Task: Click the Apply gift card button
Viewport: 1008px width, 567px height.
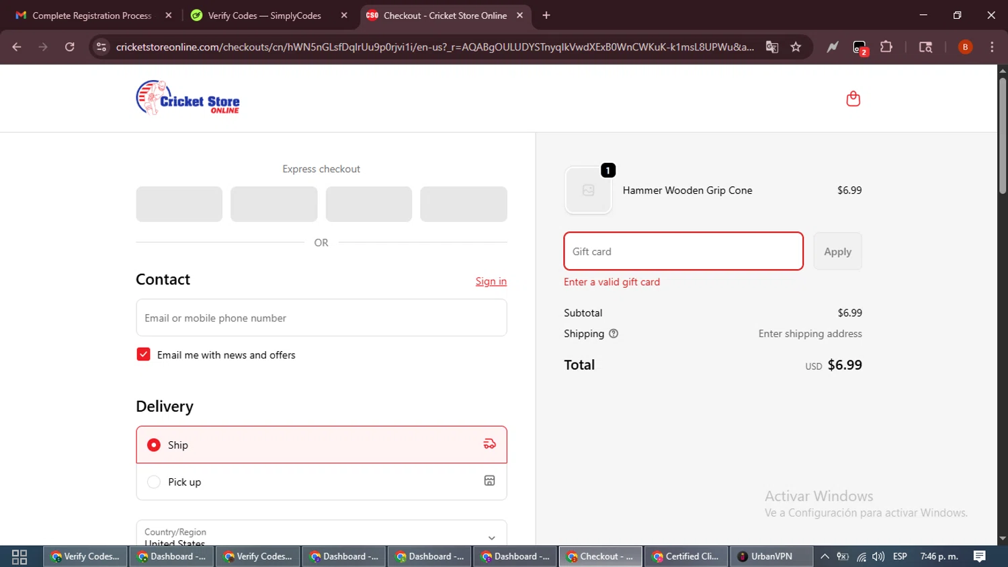Action: 837,252
